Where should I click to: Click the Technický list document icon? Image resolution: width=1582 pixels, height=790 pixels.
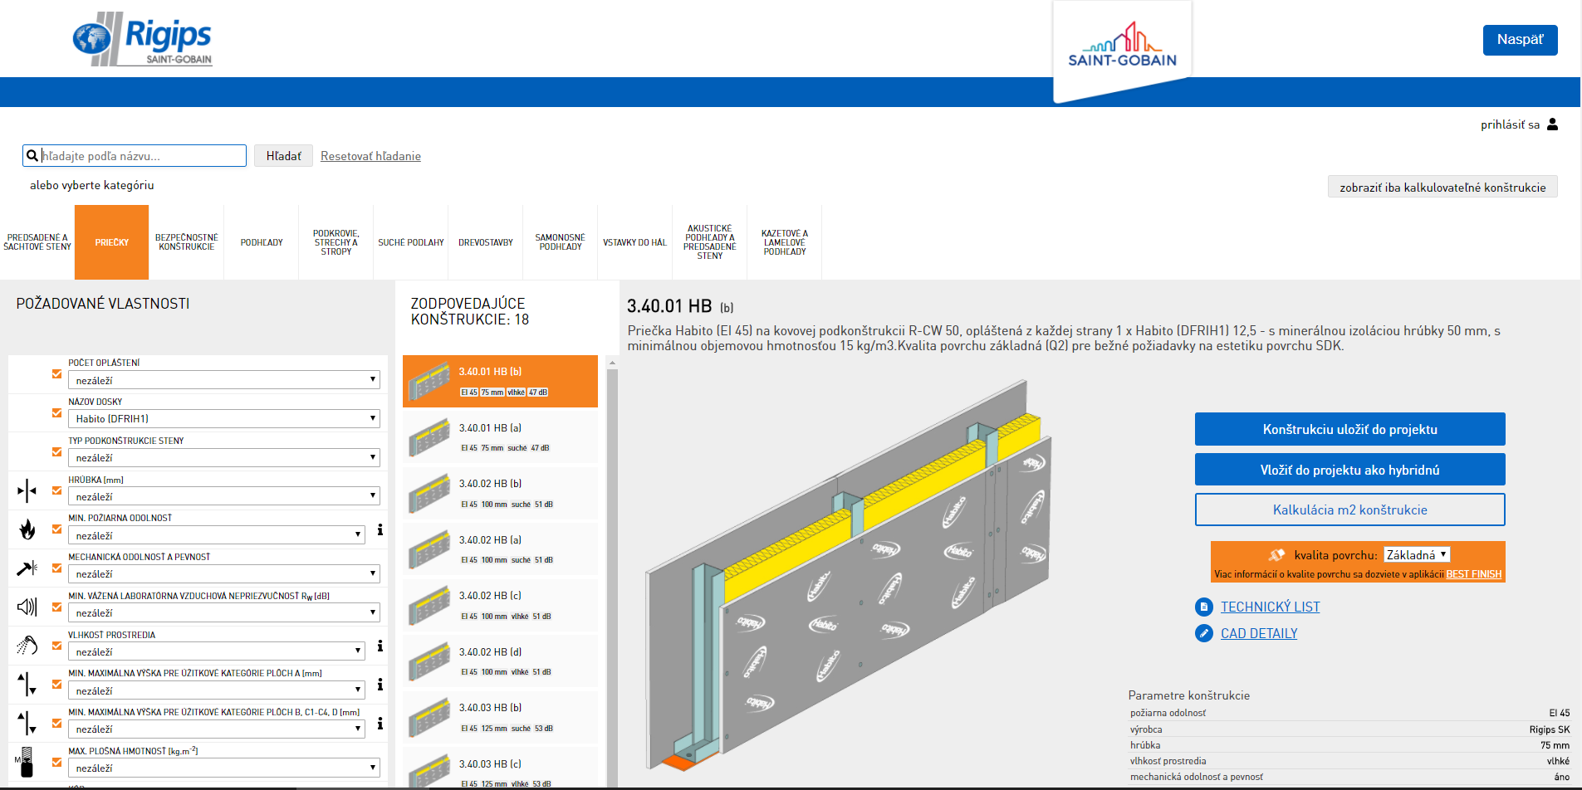(x=1203, y=607)
